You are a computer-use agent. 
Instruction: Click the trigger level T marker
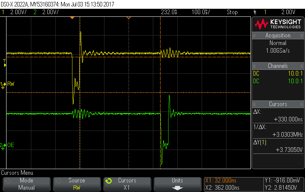pos(5,63)
